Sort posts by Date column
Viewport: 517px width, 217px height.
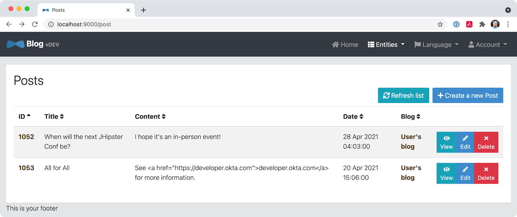click(x=353, y=117)
